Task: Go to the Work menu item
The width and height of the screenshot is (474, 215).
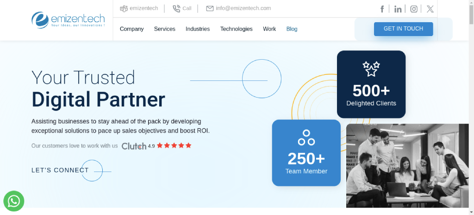Action: (x=269, y=29)
